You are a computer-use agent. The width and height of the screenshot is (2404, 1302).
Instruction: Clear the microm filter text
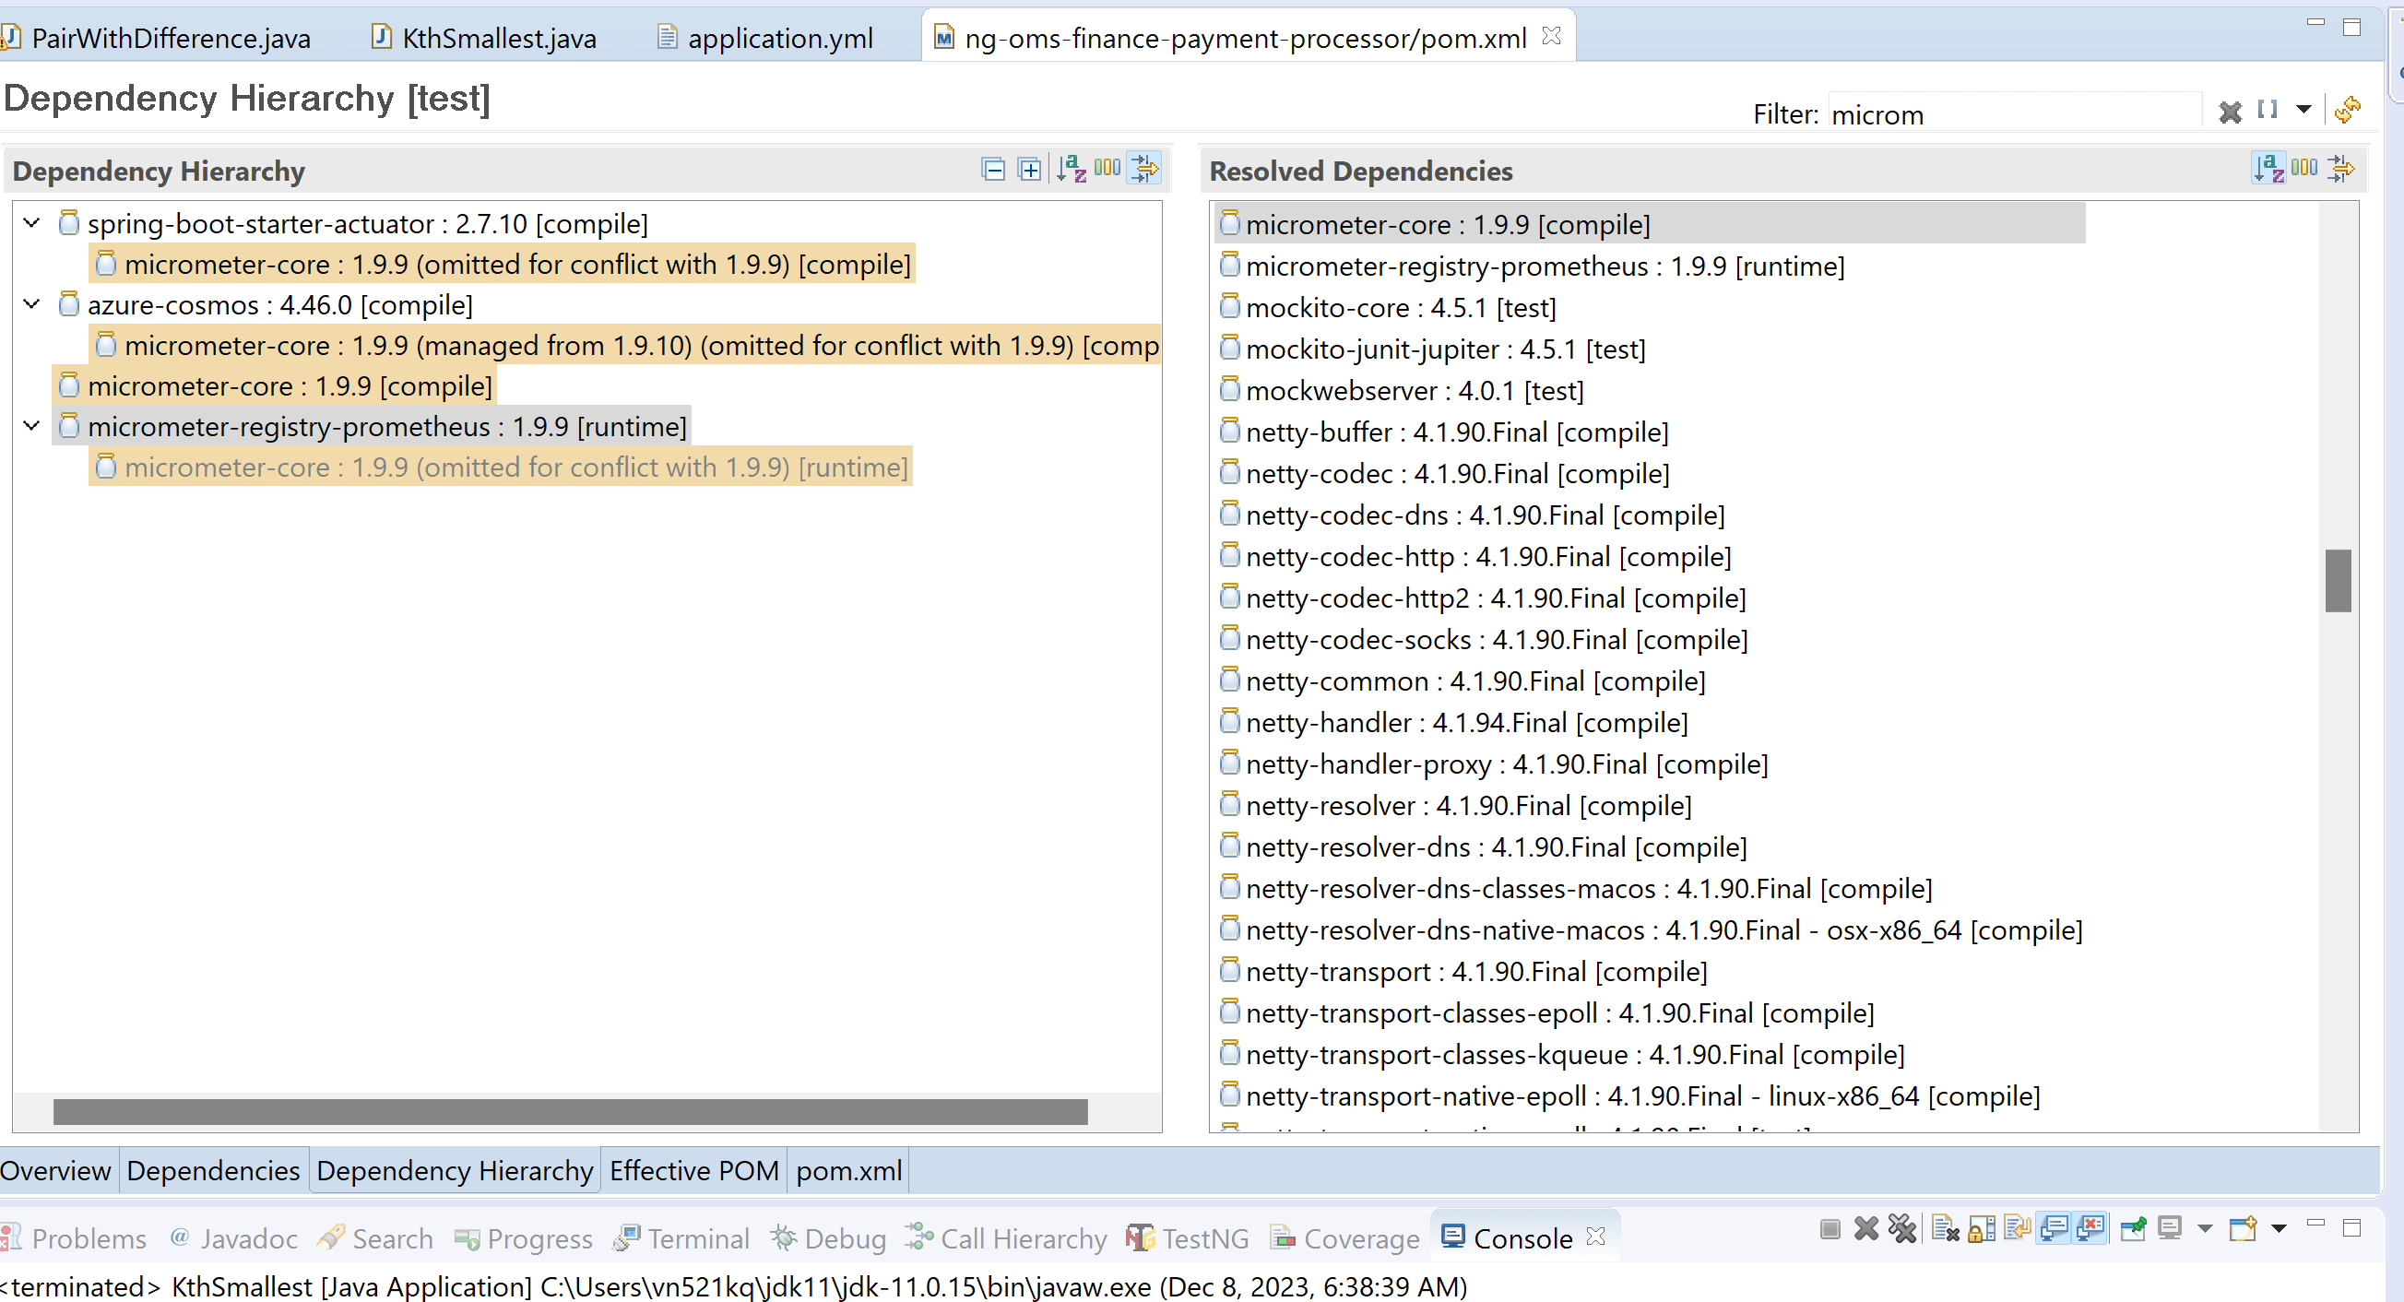(2231, 112)
